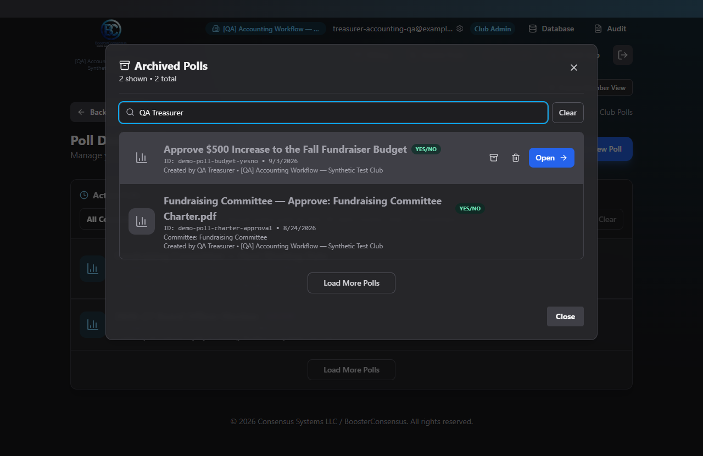The height and width of the screenshot is (456, 703).
Task: Click the search magnifier icon in Archived Polls
Action: tap(130, 112)
